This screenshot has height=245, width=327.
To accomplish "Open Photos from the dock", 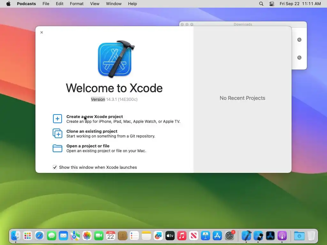I will point(87,236).
